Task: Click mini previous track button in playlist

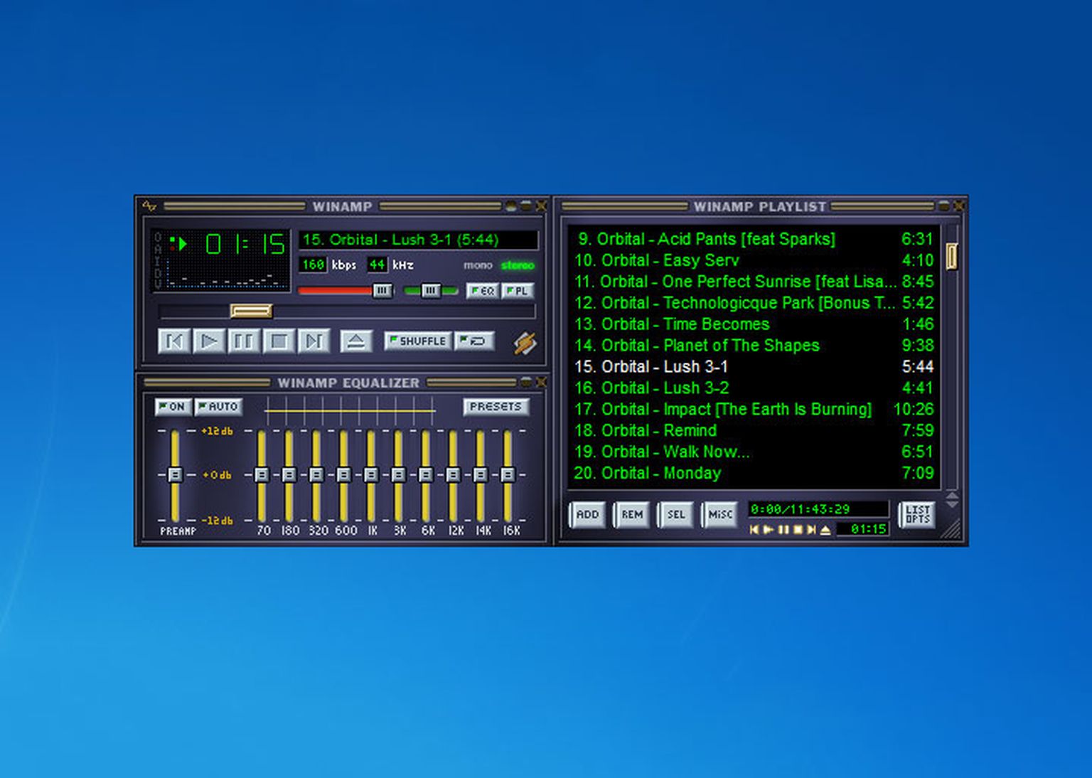Action: (754, 530)
